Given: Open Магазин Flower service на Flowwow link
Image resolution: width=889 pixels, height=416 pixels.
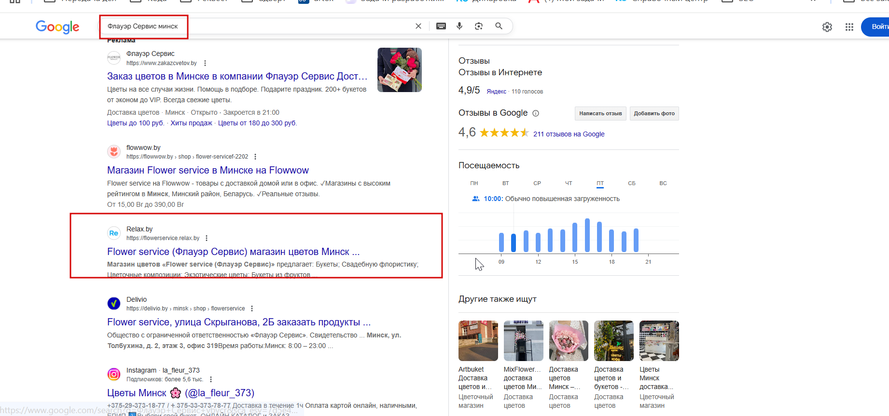Looking at the screenshot, I should point(208,170).
